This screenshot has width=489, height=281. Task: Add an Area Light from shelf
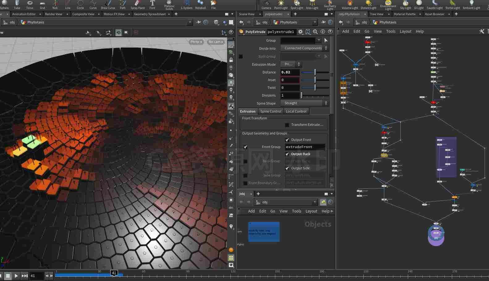(x=312, y=5)
